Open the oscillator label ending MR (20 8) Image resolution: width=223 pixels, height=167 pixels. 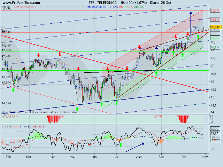(x=23, y=127)
